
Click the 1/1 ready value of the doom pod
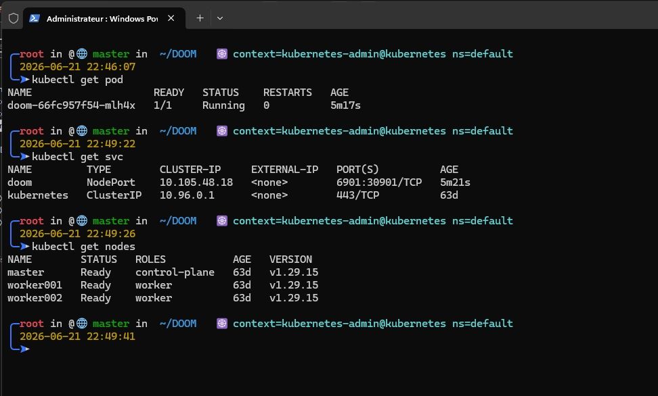tap(163, 105)
